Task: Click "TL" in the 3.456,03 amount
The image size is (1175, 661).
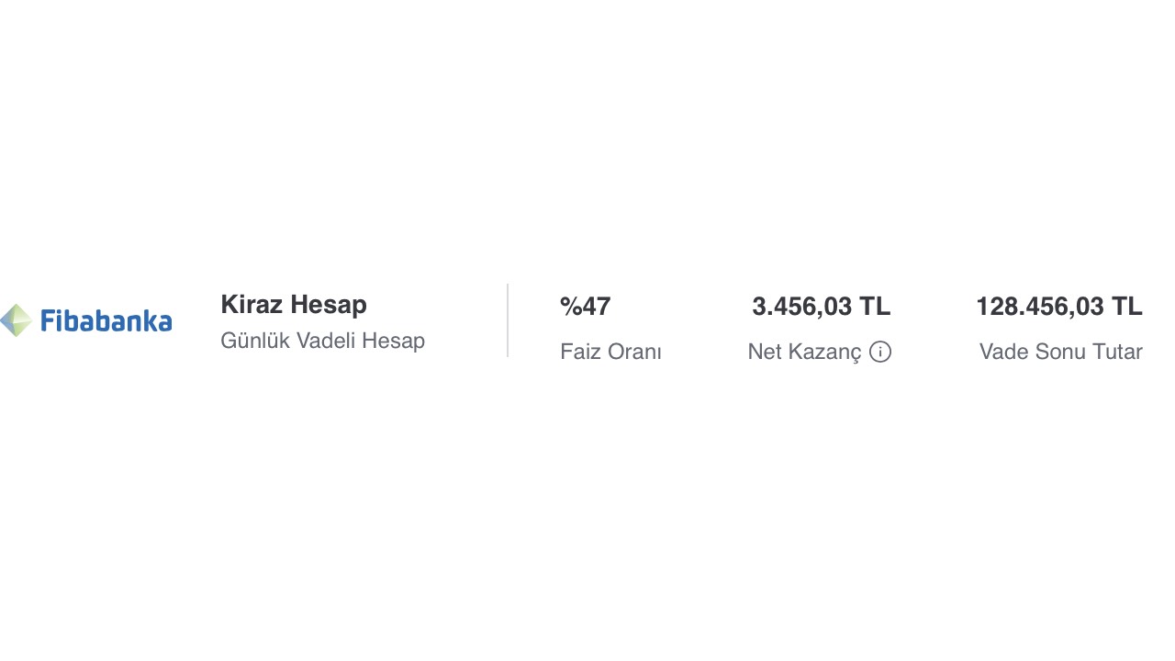Action: click(x=875, y=307)
